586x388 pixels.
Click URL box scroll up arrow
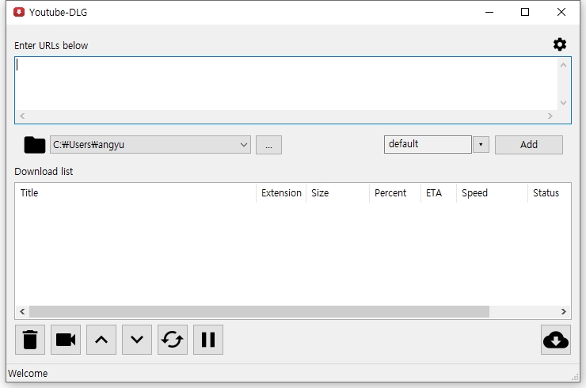(564, 65)
